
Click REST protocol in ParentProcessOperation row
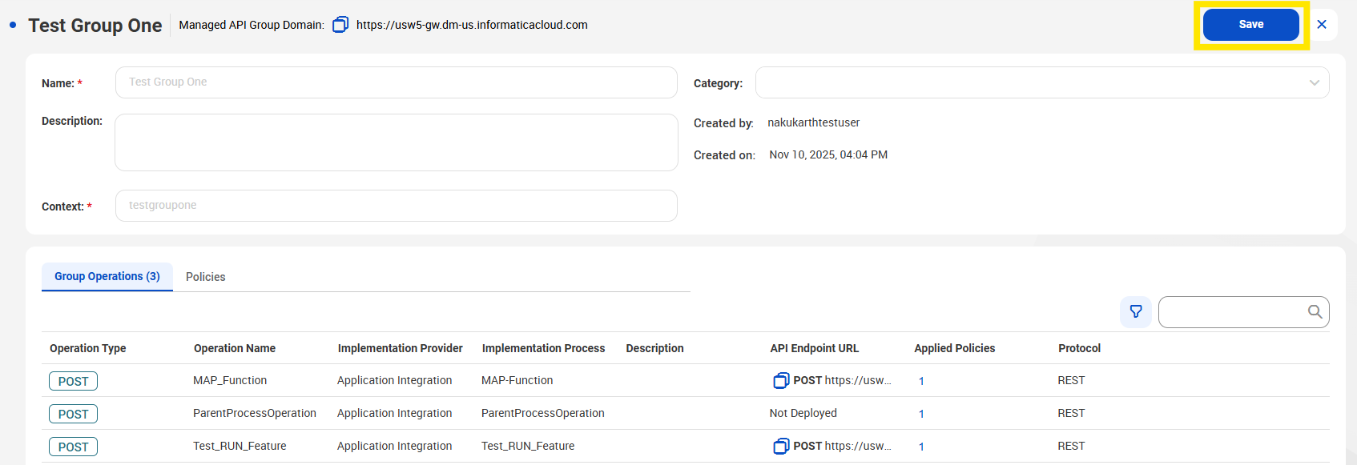[x=1071, y=413]
